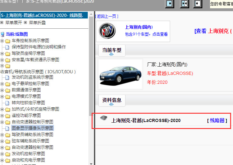Viewport: 233px width, 165px height.
Task: Click folder icon of 电源模式示意图
Action: (x=8, y=97)
